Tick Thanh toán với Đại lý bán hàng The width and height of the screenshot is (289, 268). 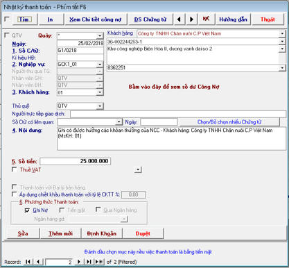coord(14,187)
